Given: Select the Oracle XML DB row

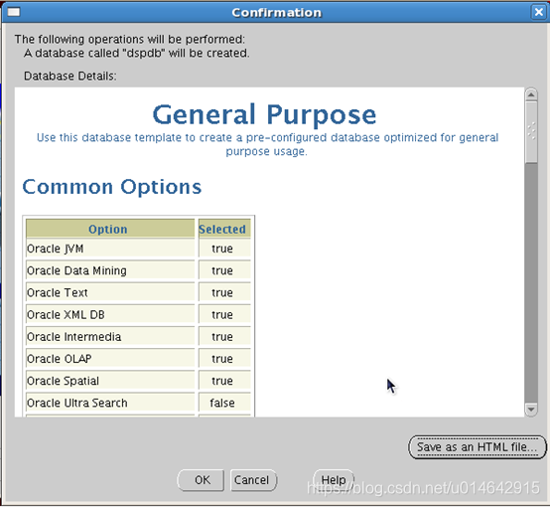Looking at the screenshot, I should point(139,315).
